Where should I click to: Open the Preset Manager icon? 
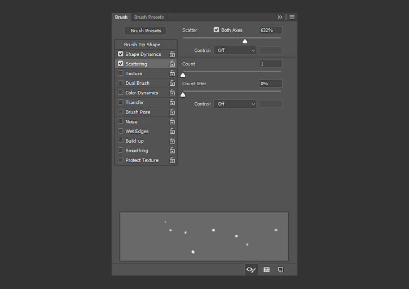[x=266, y=270]
